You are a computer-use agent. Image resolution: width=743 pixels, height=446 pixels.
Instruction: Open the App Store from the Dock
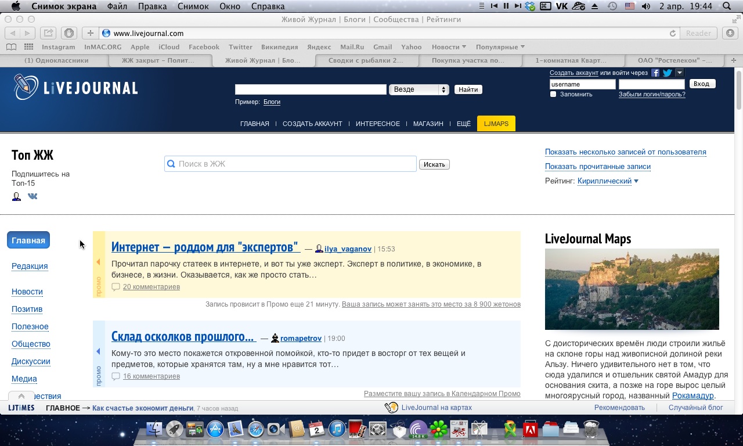pyautogui.click(x=215, y=429)
